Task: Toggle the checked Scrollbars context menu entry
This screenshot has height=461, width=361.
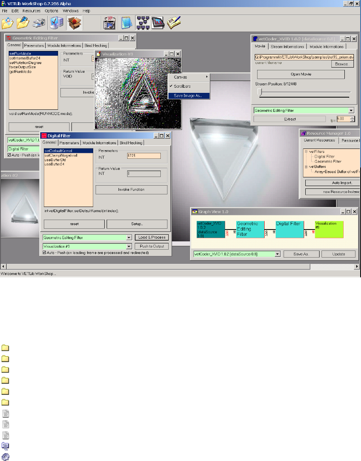Action: (x=189, y=86)
